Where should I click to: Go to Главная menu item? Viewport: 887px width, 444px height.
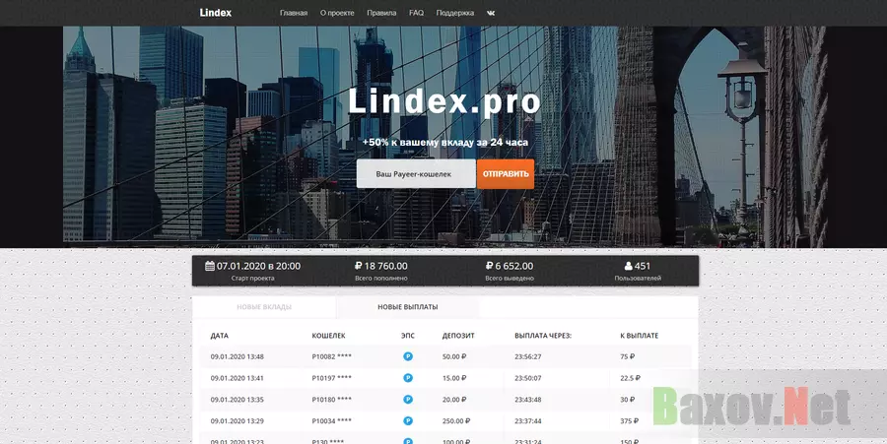click(294, 13)
